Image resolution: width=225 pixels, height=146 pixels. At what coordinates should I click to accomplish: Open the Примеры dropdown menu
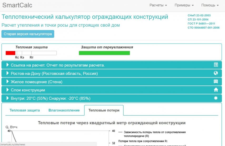[x=184, y=5]
